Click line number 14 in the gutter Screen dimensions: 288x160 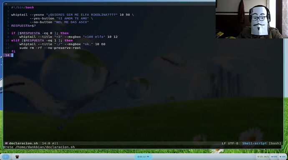7,55
